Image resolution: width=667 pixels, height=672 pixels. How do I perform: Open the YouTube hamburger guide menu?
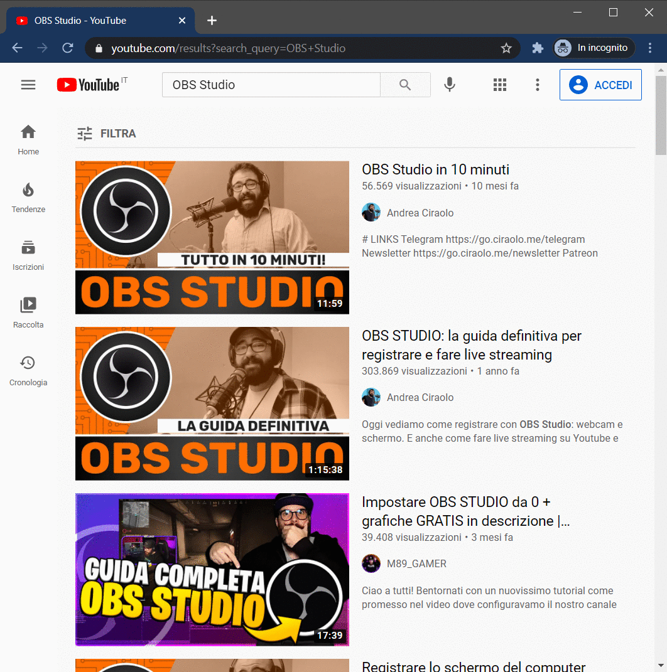(x=28, y=85)
